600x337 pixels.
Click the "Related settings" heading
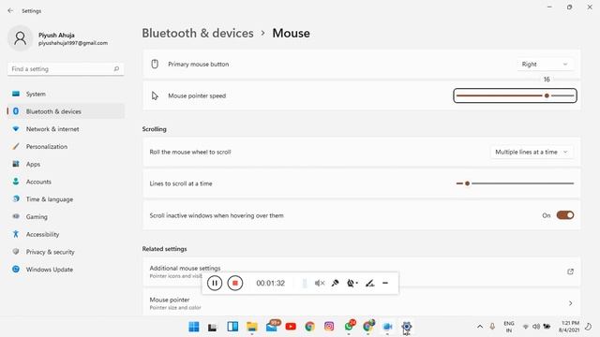(165, 249)
